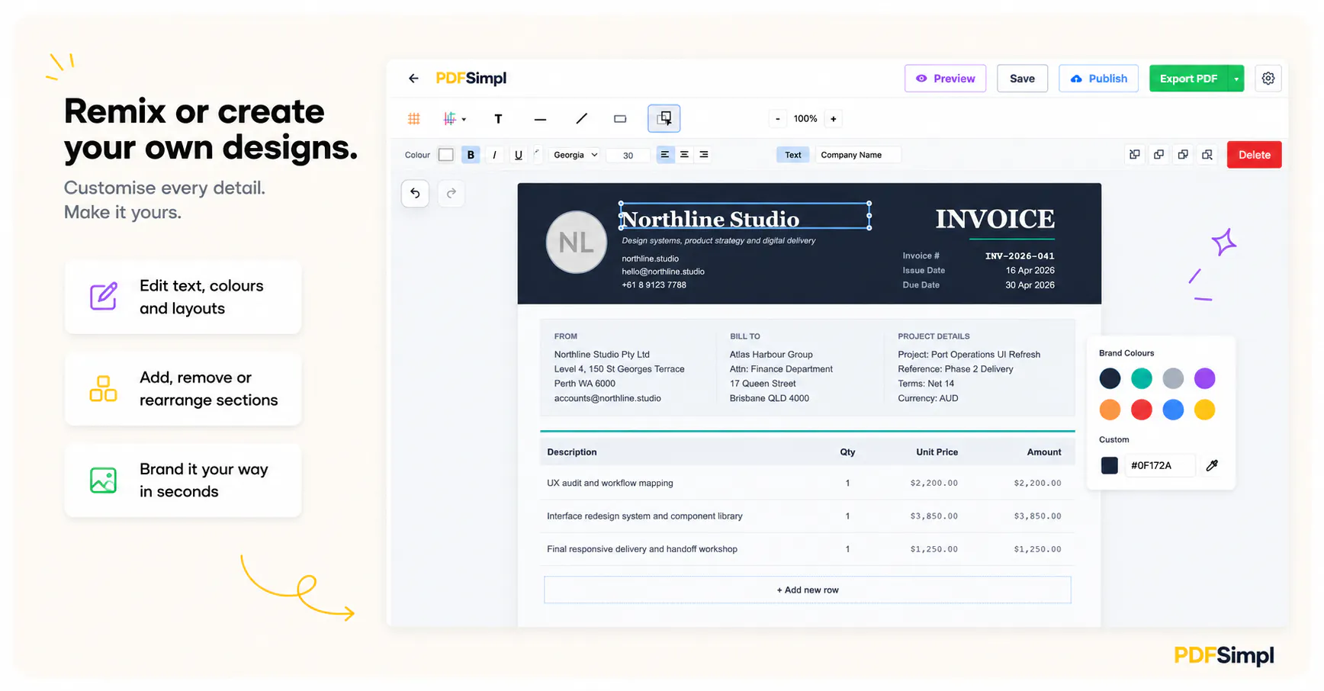Viewport: 1324px width, 691px height.
Task: Toggle underline formatting
Action: coord(519,155)
